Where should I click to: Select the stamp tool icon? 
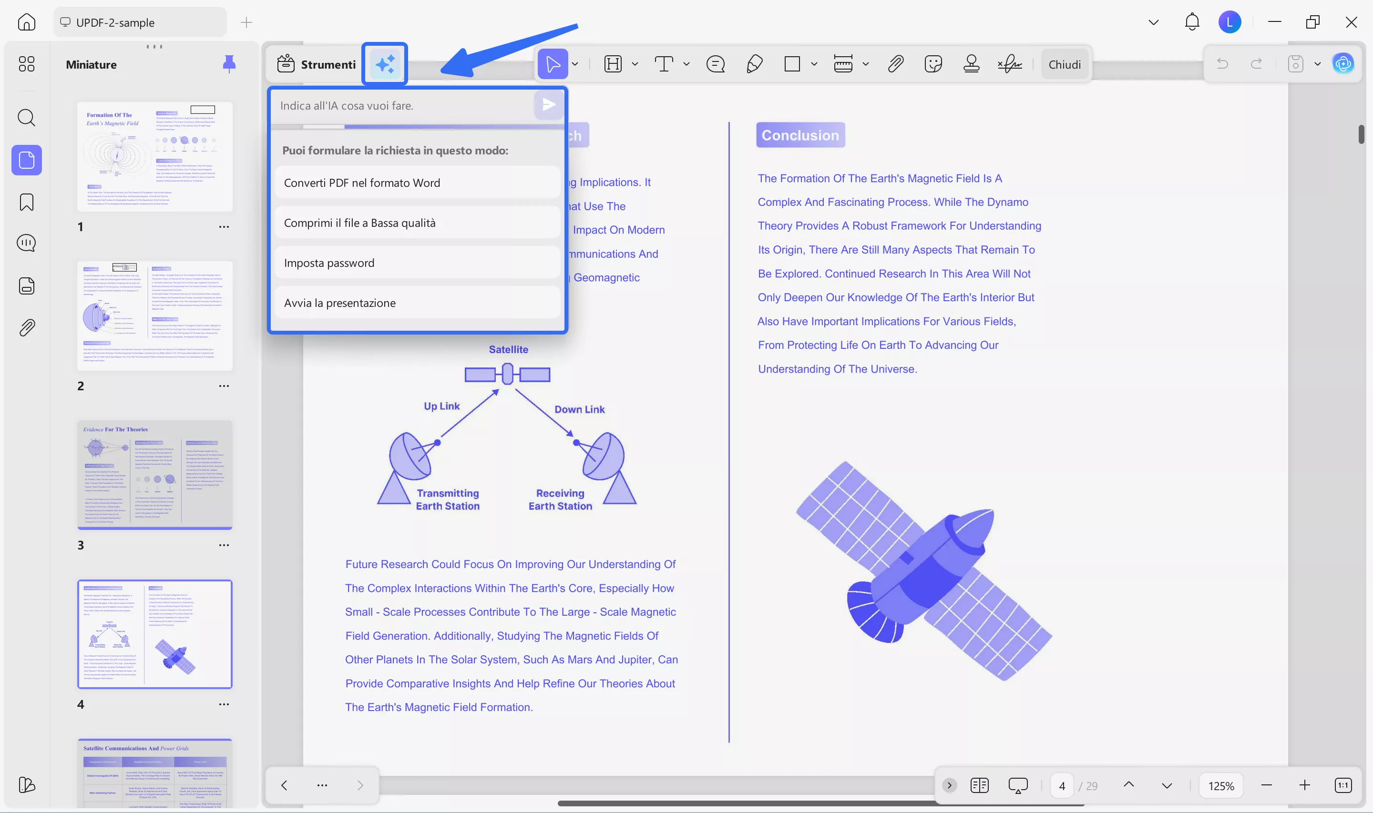[972, 64]
